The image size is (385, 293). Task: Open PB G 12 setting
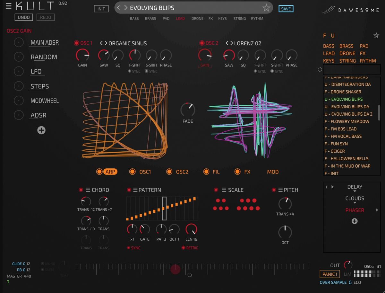click(24, 270)
